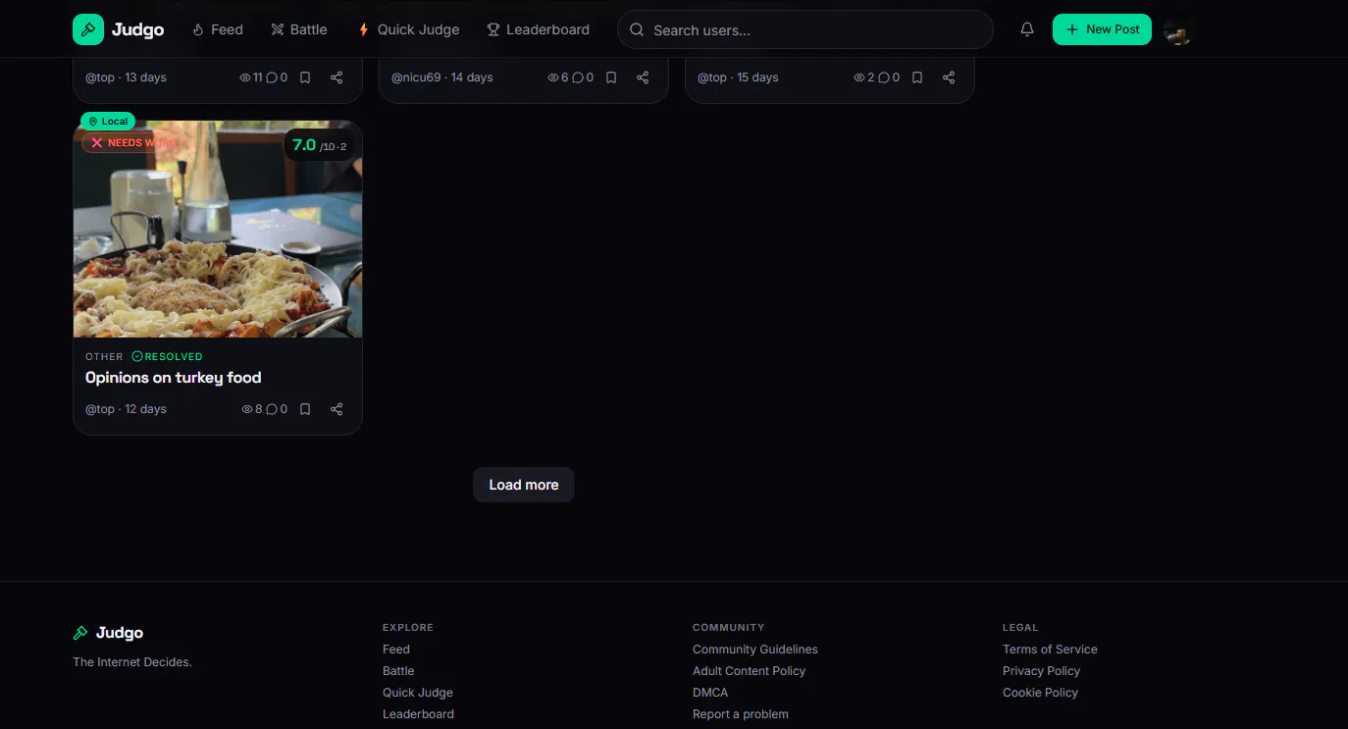The image size is (1348, 729).
Task: Click the Needs Work label on the post
Action: (x=130, y=143)
